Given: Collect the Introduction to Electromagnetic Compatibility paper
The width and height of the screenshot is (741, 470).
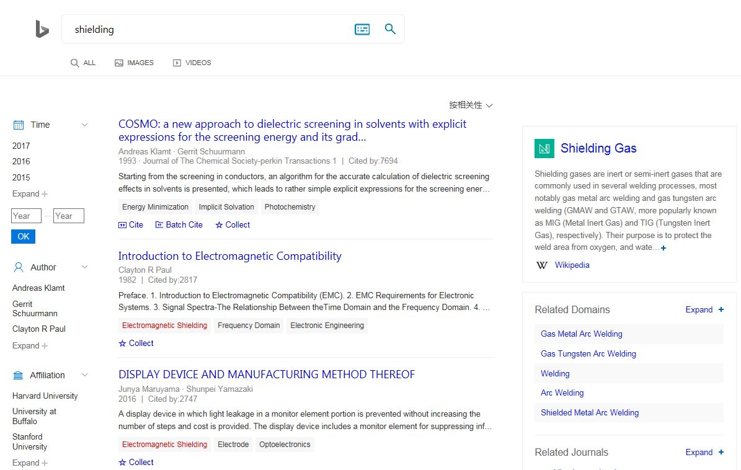Looking at the screenshot, I should [136, 344].
